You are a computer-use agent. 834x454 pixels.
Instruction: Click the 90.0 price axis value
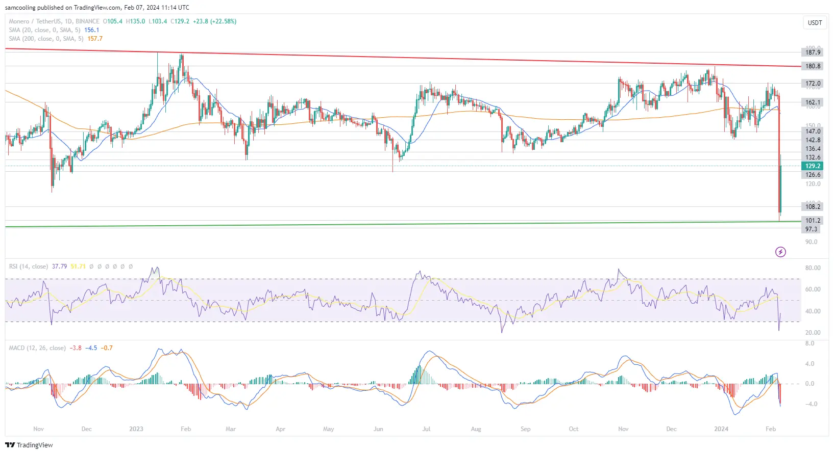click(x=812, y=242)
